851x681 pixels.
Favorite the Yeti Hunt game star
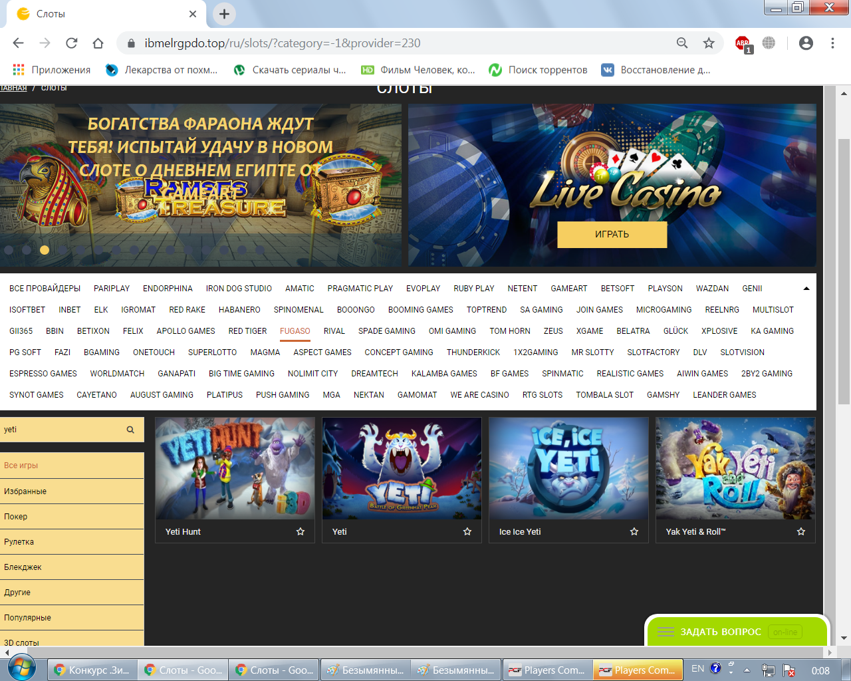click(301, 531)
